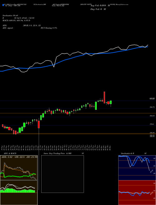Click the blue 12-day SMA legend square

click(x=3, y=5)
